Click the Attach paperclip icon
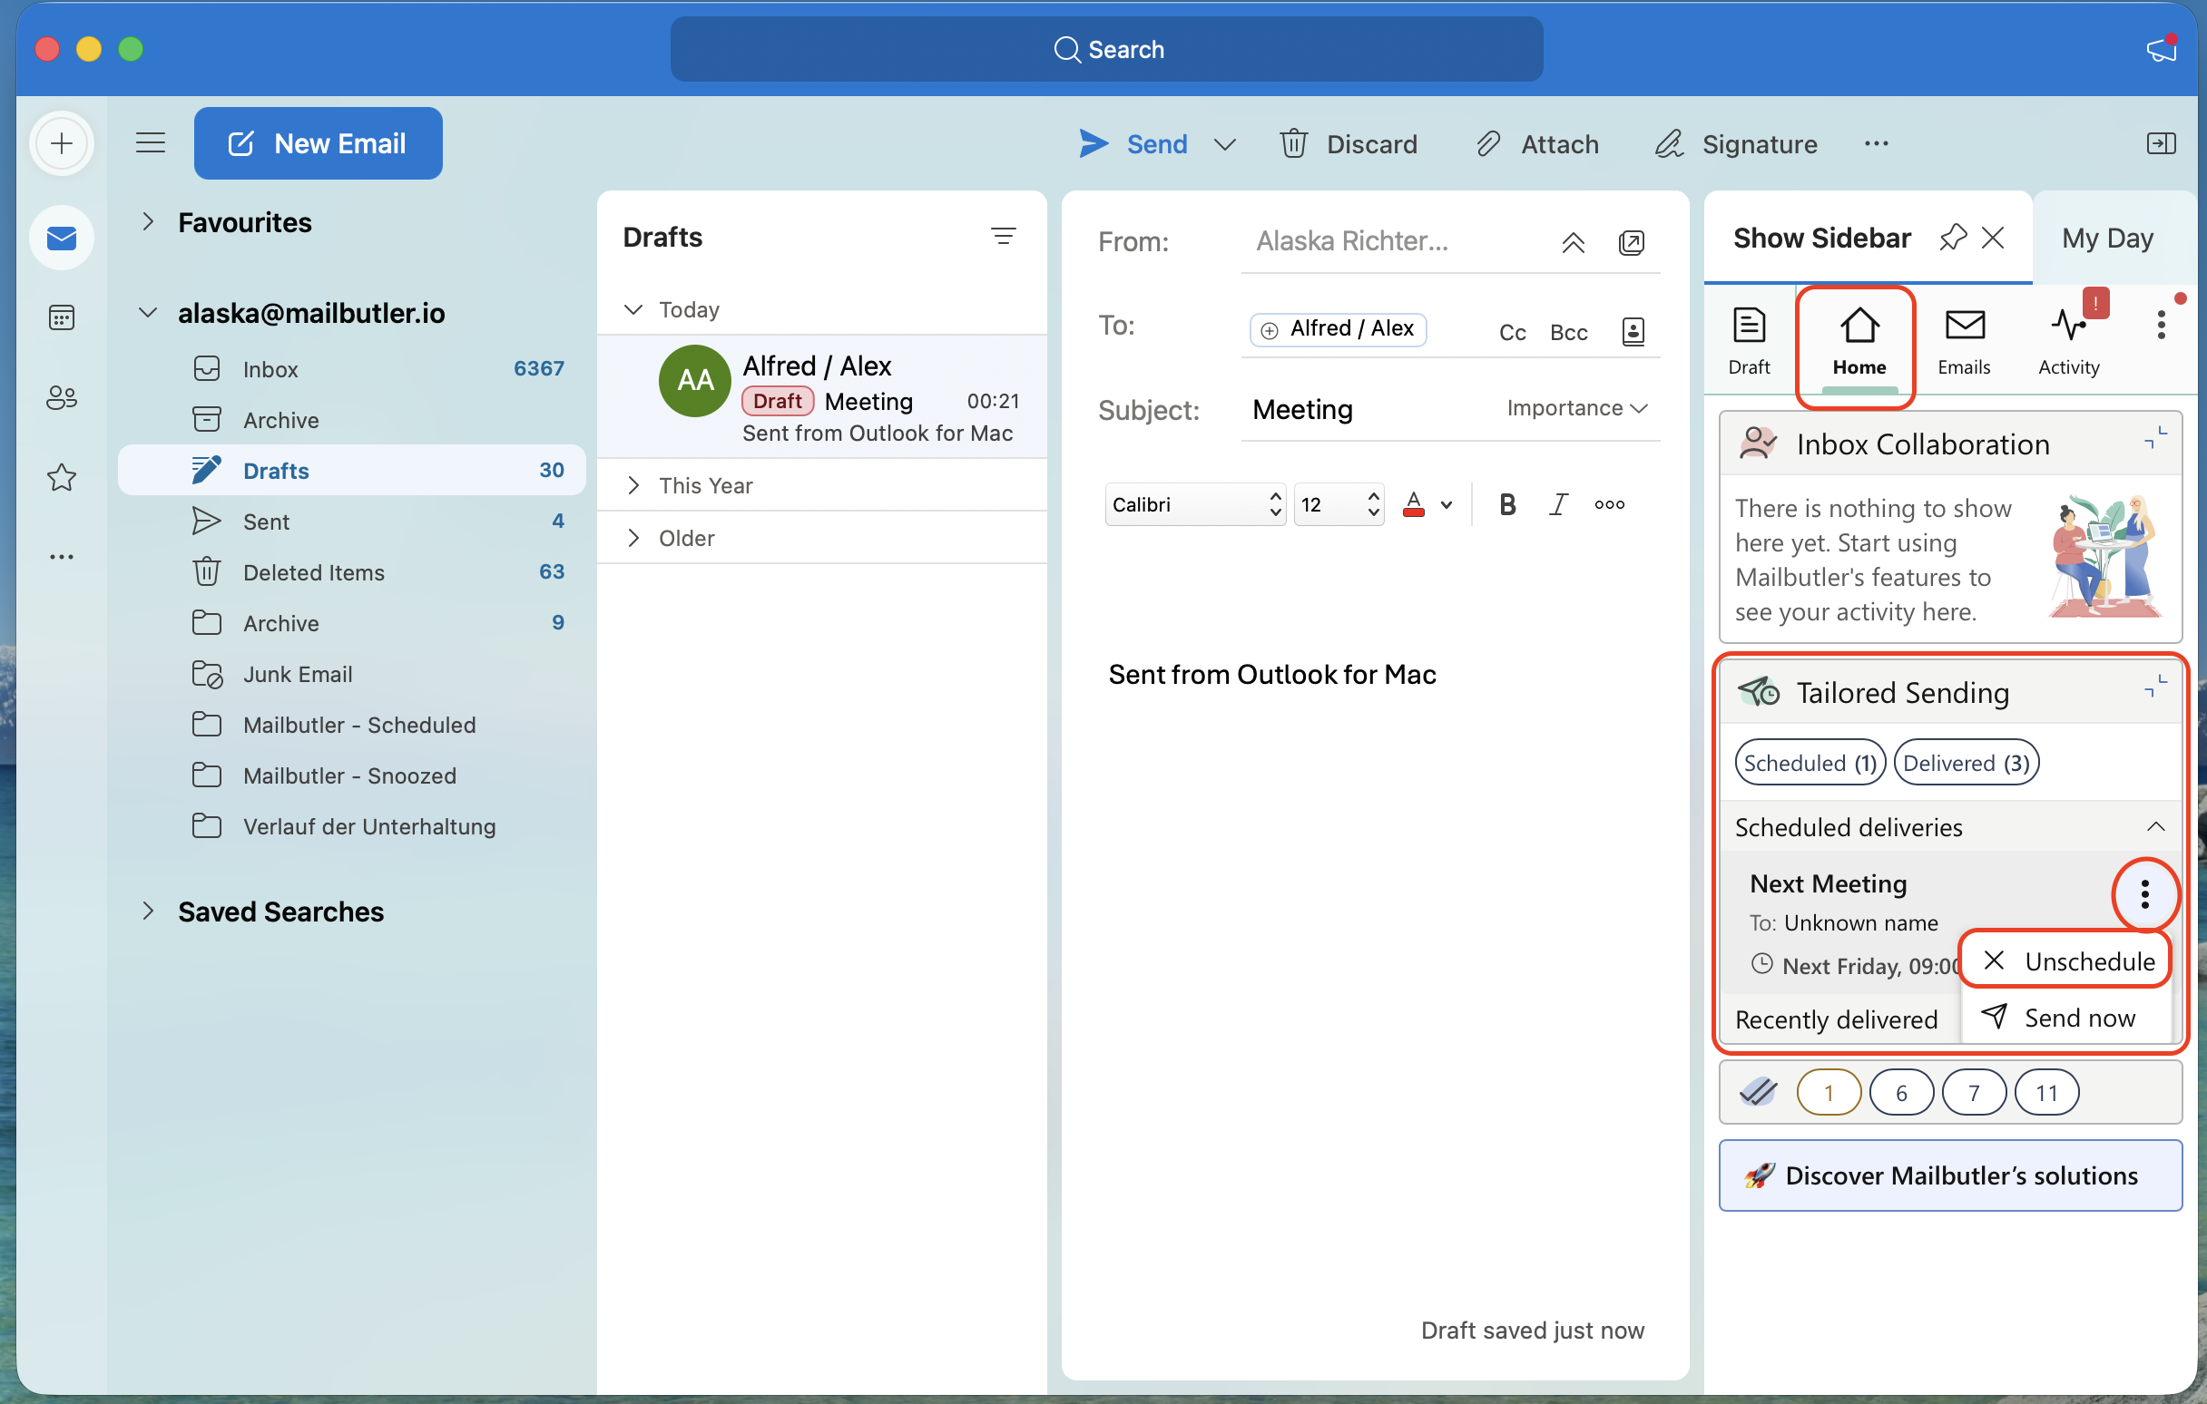The image size is (2207, 1404). click(x=1488, y=144)
